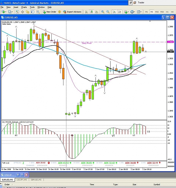Open the Help menu
The width and height of the screenshot is (176, 188).
tap(50, 7)
